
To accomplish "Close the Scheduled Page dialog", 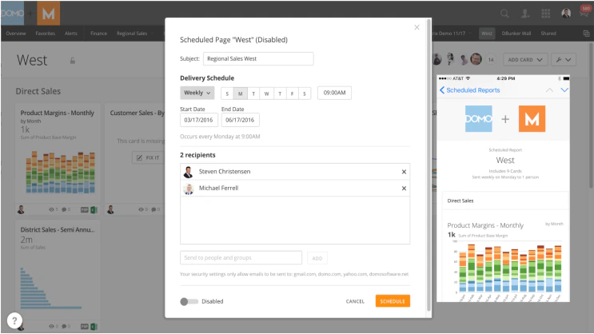I will coord(417,27).
